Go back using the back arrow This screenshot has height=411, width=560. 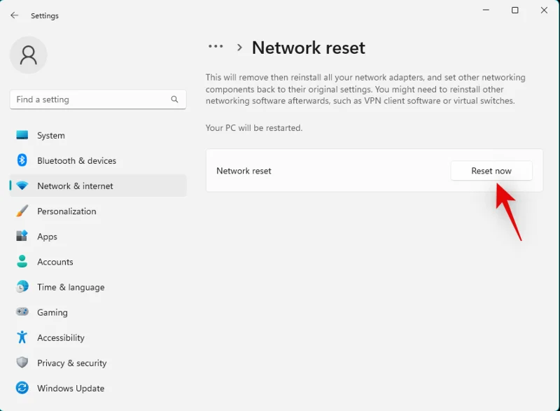15,15
